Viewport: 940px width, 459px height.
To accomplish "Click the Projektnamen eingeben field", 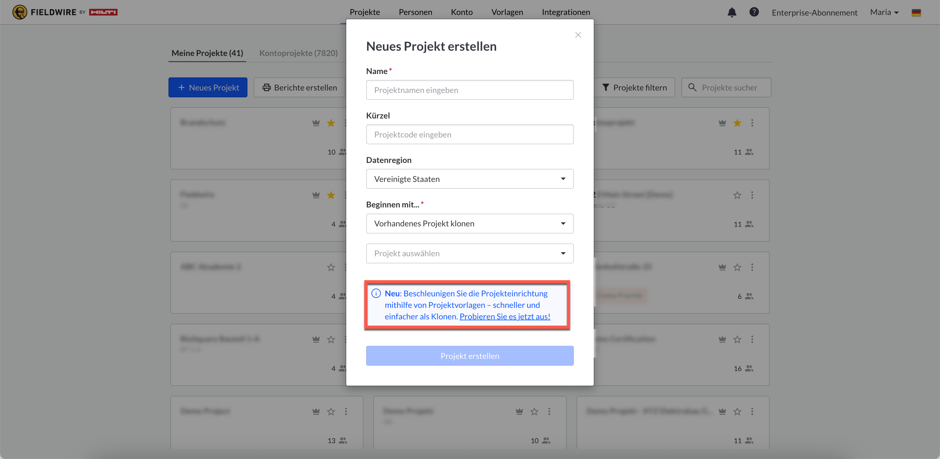I will (x=470, y=90).
